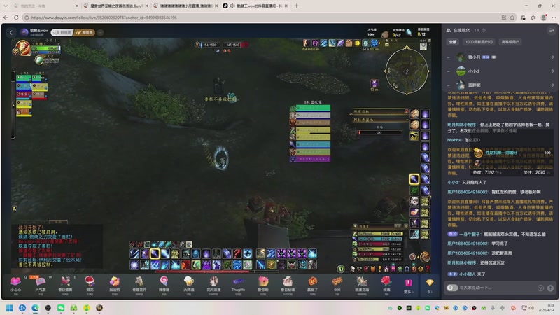This screenshot has width=560, height=315.
Task: Click the browser address bar URL
Action: click(104, 17)
